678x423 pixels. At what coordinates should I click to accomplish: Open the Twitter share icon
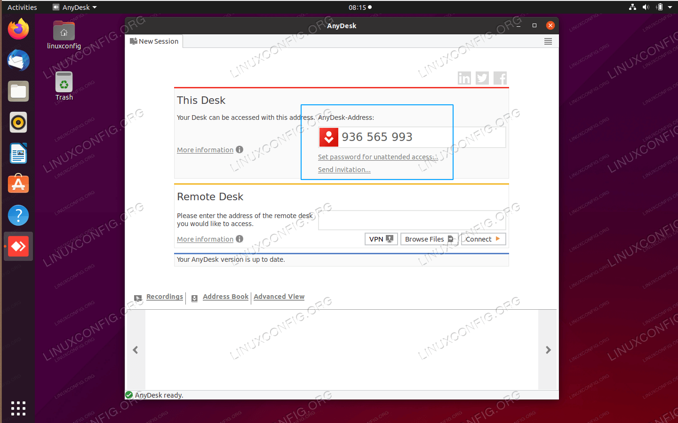[482, 78]
